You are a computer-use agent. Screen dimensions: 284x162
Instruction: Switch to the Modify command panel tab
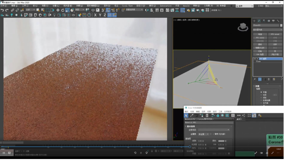point(259,21)
